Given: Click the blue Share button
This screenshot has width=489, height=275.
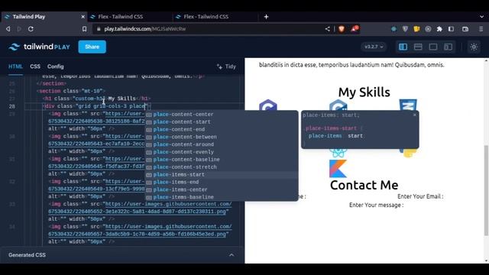Looking at the screenshot, I should point(92,47).
